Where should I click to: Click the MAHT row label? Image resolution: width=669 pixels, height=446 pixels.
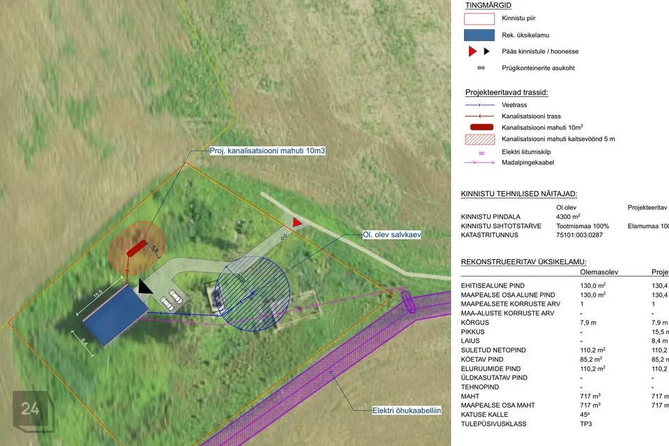(470, 396)
